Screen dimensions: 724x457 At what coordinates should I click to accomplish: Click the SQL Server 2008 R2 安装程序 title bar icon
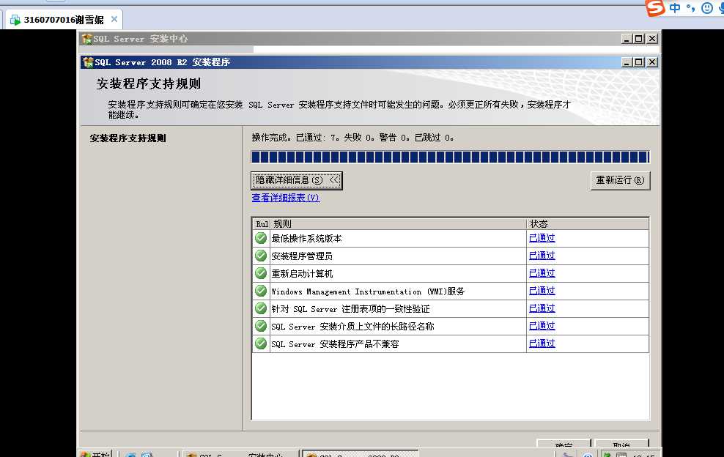pos(88,62)
